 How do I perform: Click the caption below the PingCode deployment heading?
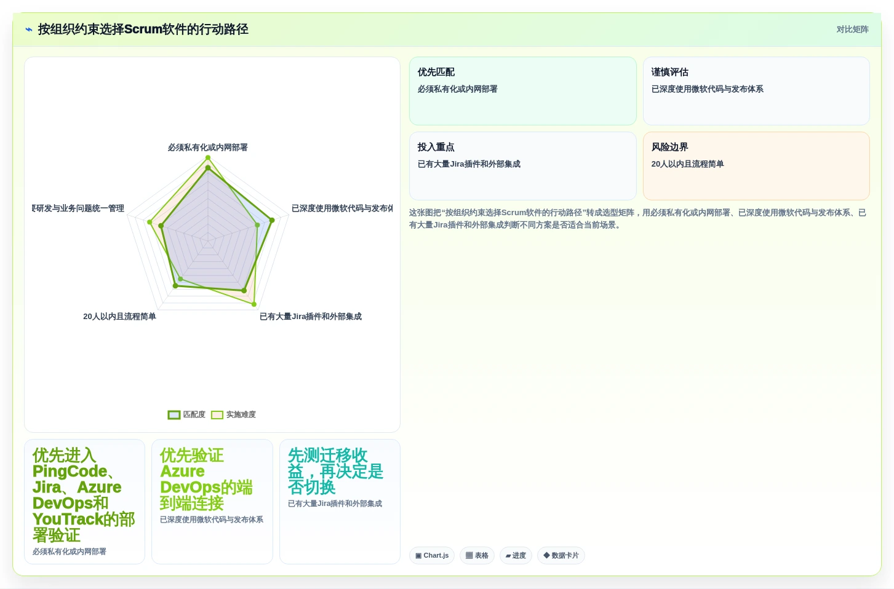point(70,551)
